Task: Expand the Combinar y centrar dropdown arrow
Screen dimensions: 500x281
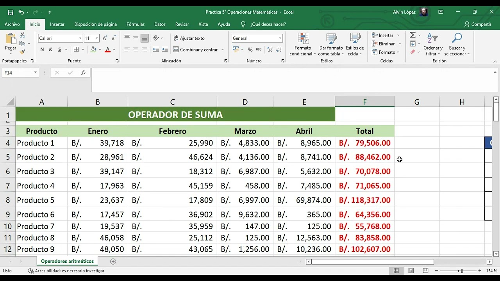Action: pos(223,50)
